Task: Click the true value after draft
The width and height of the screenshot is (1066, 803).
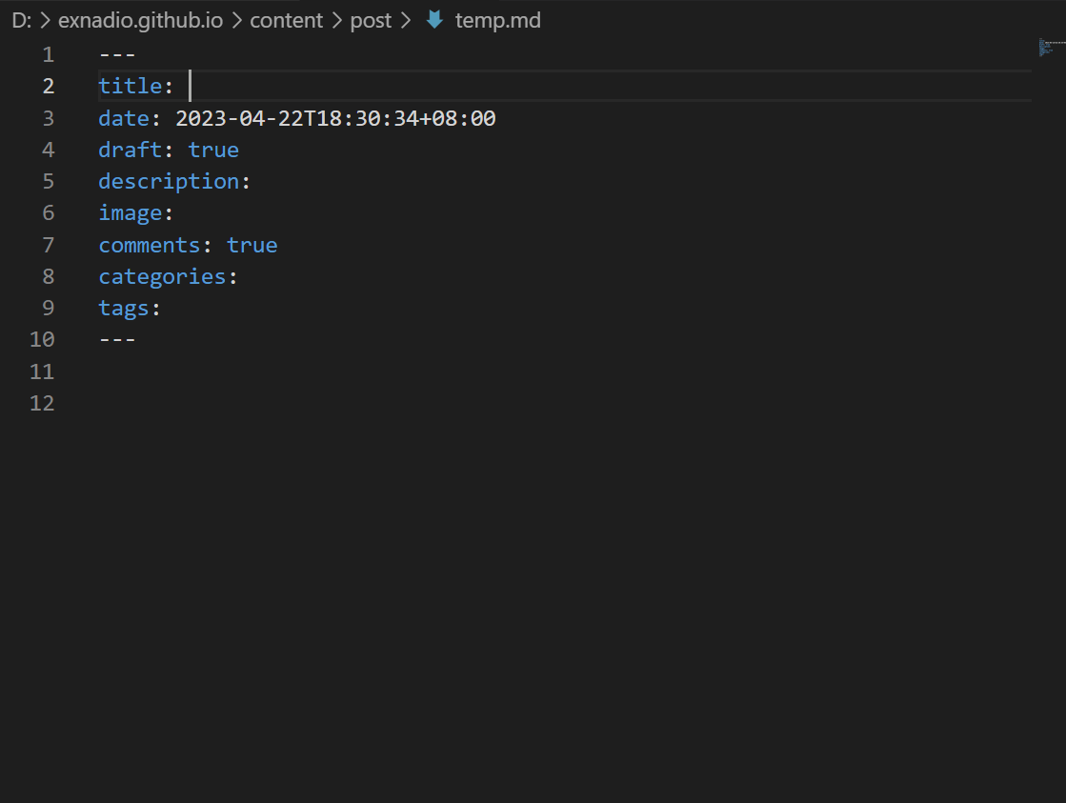Action: pos(213,150)
